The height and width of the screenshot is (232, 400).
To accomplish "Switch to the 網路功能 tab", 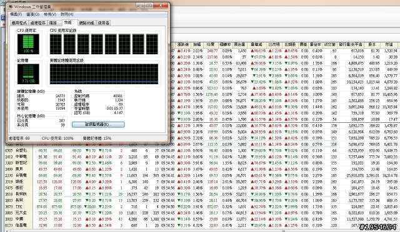I will pos(86,23).
